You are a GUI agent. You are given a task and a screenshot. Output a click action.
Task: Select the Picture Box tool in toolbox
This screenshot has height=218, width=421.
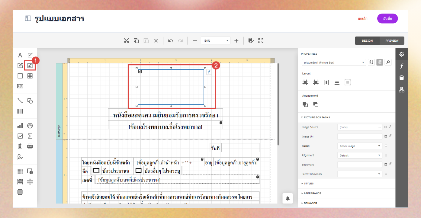30,66
